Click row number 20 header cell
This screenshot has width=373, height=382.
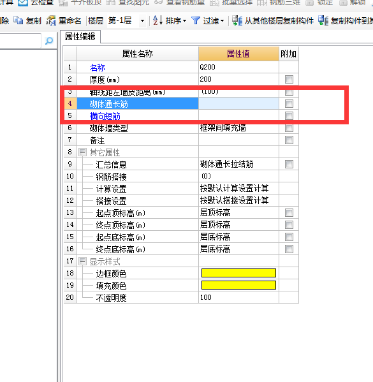[70, 297]
